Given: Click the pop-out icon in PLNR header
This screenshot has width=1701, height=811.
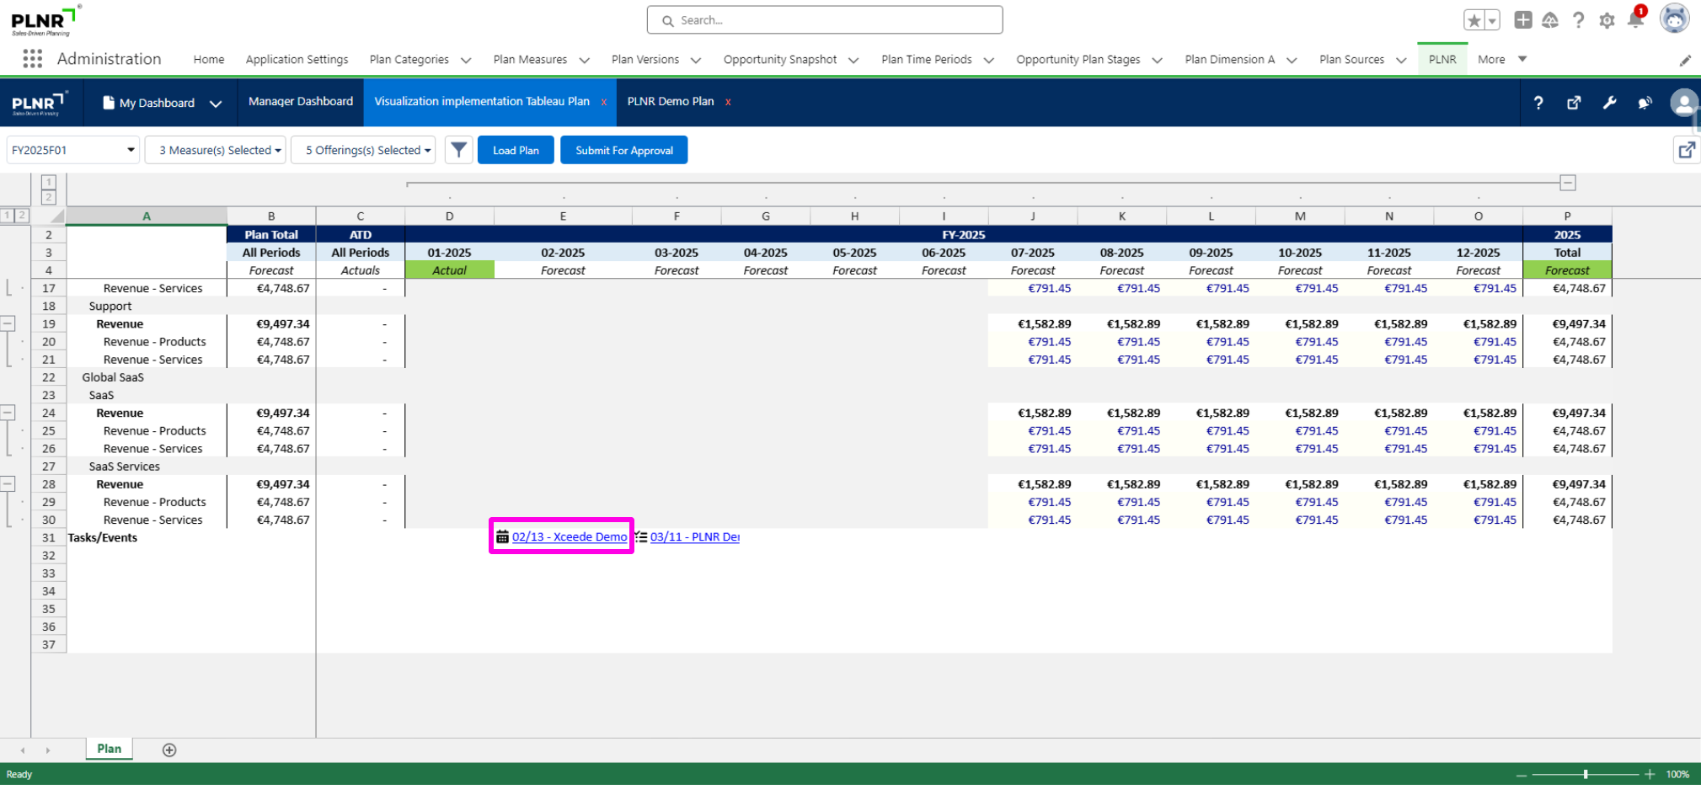Looking at the screenshot, I should click(x=1574, y=103).
